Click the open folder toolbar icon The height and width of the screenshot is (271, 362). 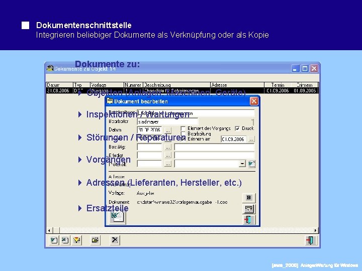click(95, 240)
